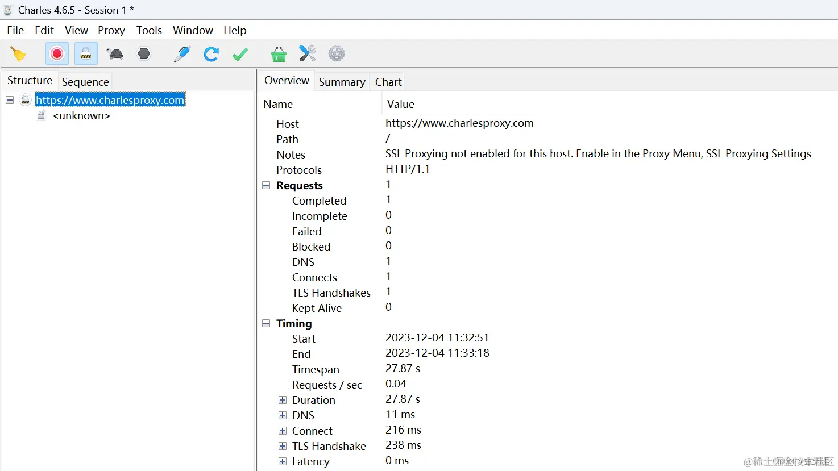Collapse the charlesproxy.com host tree node
The height and width of the screenshot is (471, 838).
(x=10, y=100)
